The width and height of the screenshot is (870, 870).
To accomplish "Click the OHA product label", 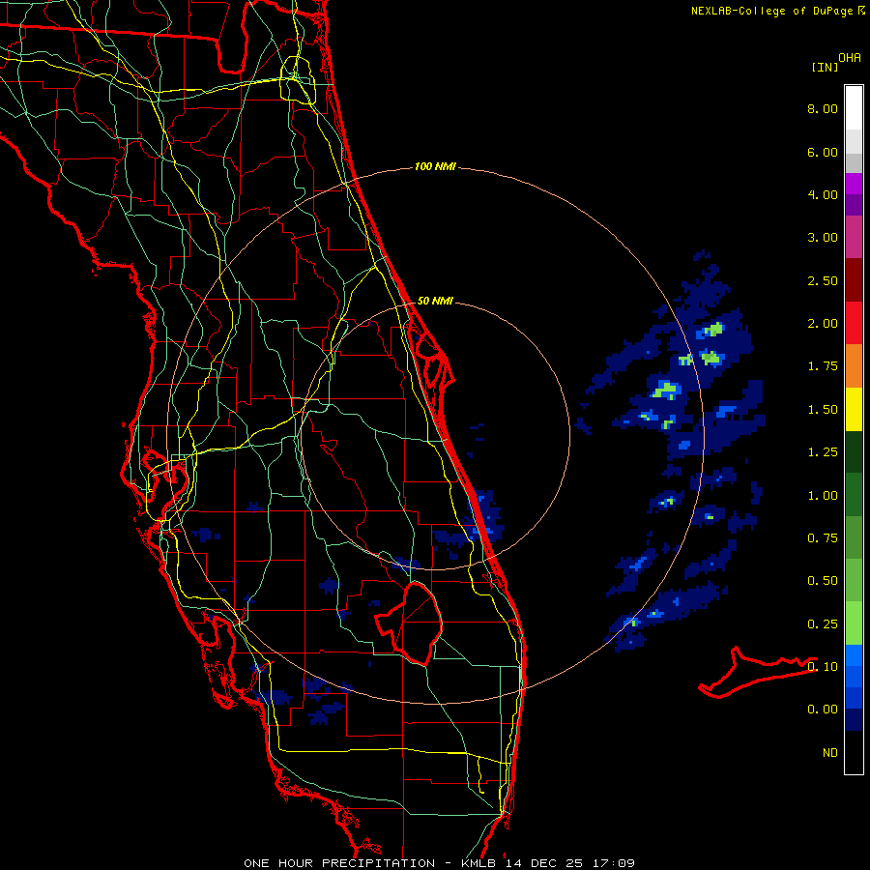I will pyautogui.click(x=850, y=58).
